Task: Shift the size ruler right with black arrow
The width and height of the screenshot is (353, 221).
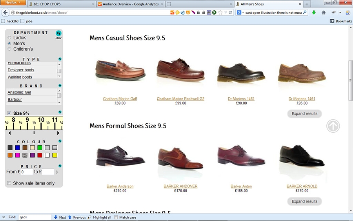Action: coord(58,133)
